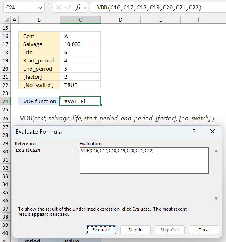Screen dimensions: 226x242
Task: Click the Step Out button
Action: (170, 230)
